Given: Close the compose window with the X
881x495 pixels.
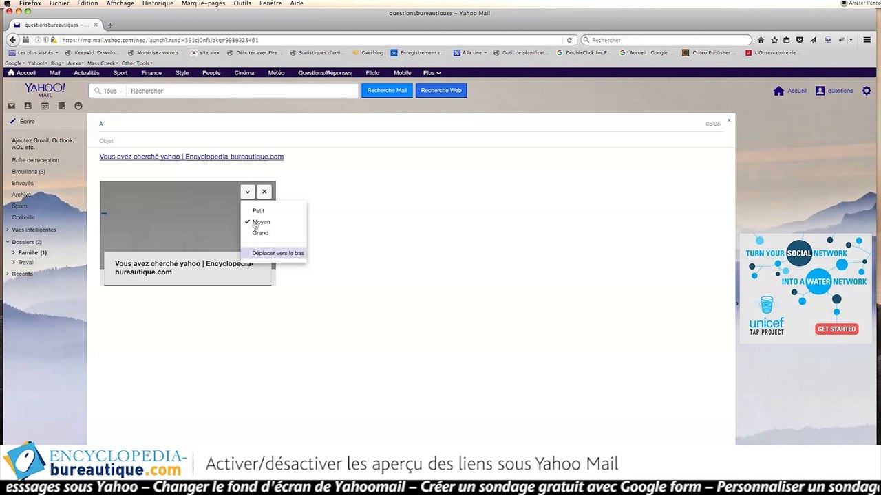Looking at the screenshot, I should click(729, 120).
